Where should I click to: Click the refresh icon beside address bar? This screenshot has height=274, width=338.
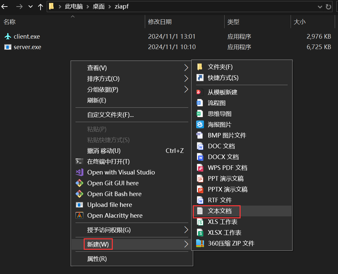(x=329, y=7)
